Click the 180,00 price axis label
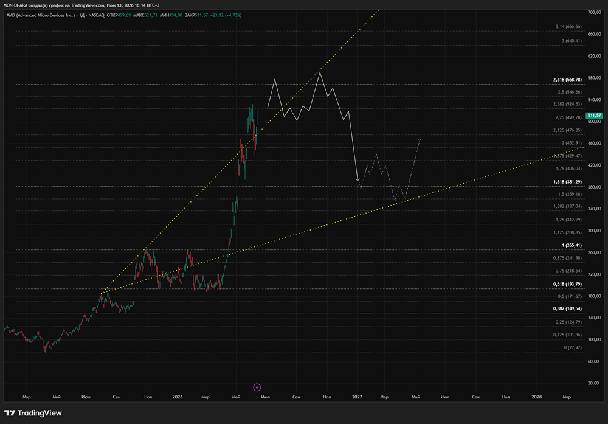 (594, 296)
